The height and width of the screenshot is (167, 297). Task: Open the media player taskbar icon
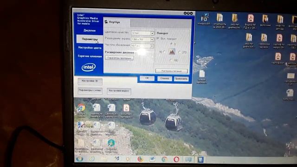(128, 159)
